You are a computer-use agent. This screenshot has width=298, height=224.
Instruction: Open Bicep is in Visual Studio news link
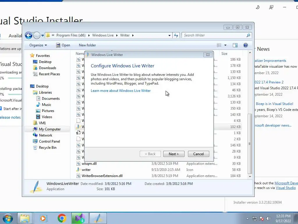coord(274,104)
